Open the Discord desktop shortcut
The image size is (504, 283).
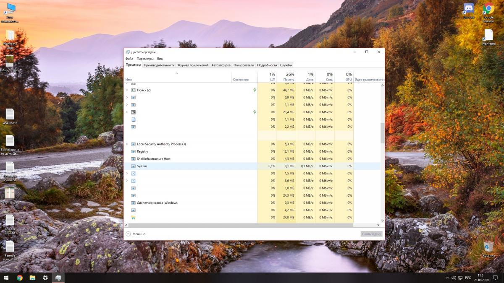coord(468,9)
